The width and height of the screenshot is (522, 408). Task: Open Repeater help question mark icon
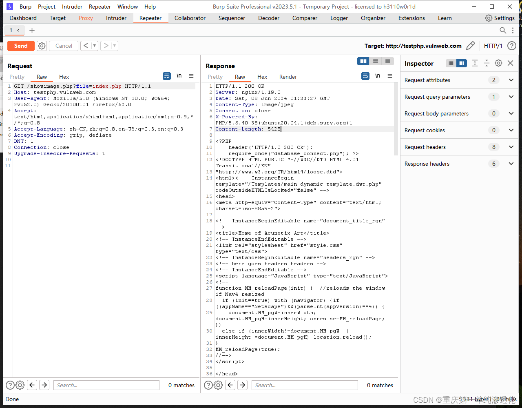(x=511, y=46)
